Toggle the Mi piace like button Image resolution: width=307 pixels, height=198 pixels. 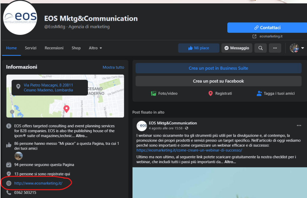pos(199,48)
